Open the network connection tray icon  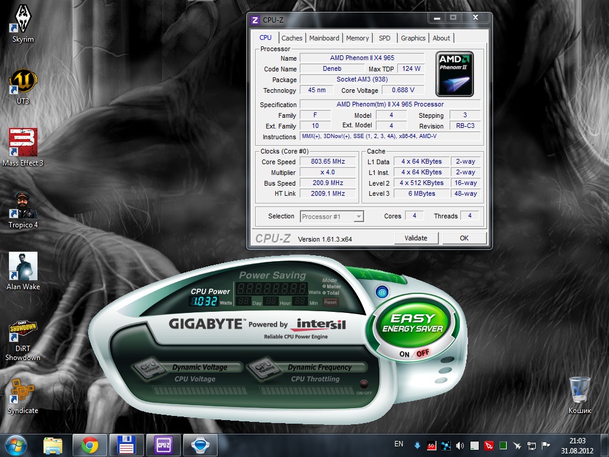click(x=531, y=445)
